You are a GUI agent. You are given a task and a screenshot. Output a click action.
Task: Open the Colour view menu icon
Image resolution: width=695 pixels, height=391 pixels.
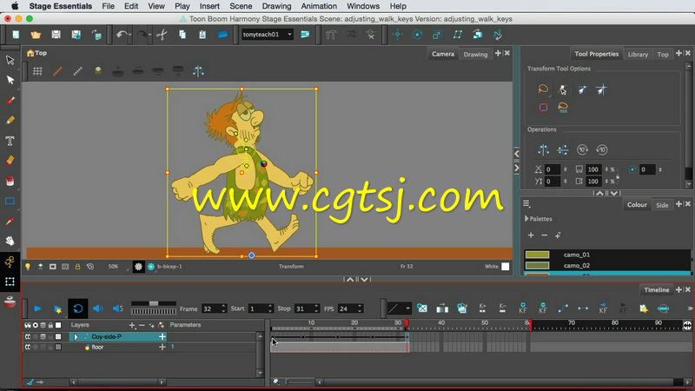click(x=527, y=204)
